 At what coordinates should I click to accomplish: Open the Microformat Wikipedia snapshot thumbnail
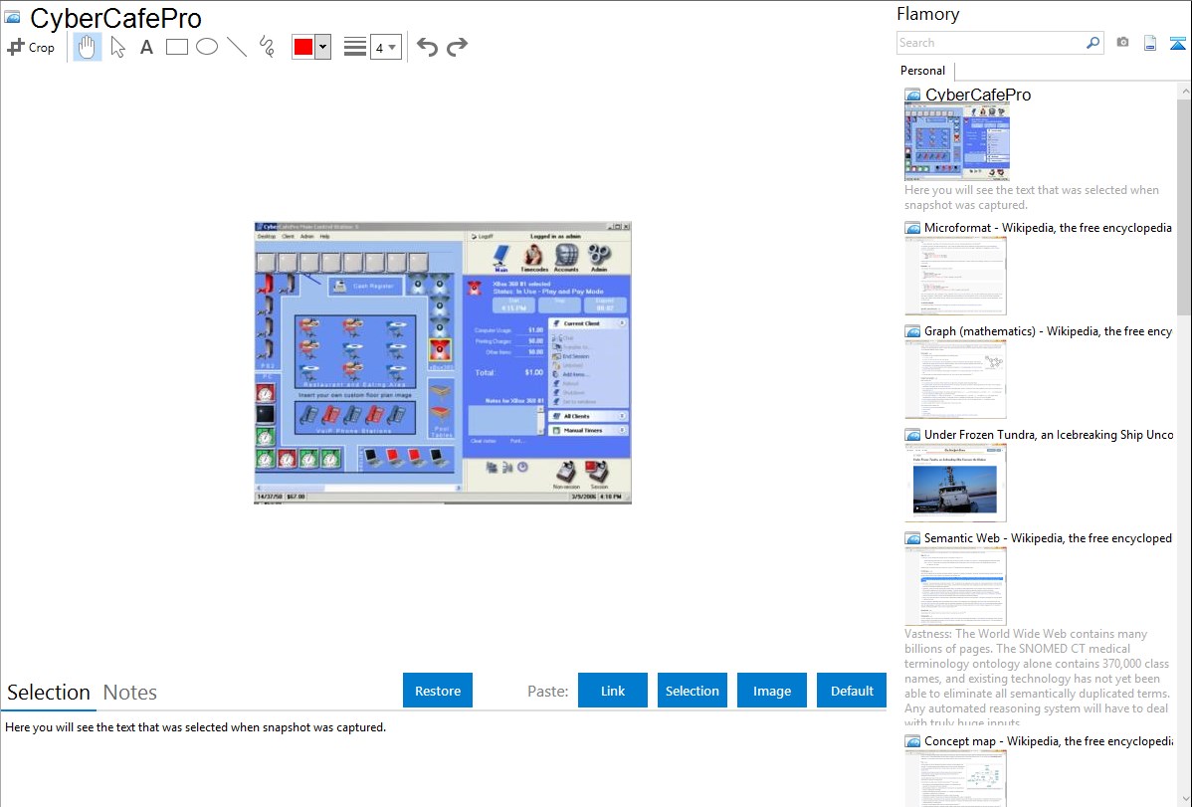coord(955,276)
